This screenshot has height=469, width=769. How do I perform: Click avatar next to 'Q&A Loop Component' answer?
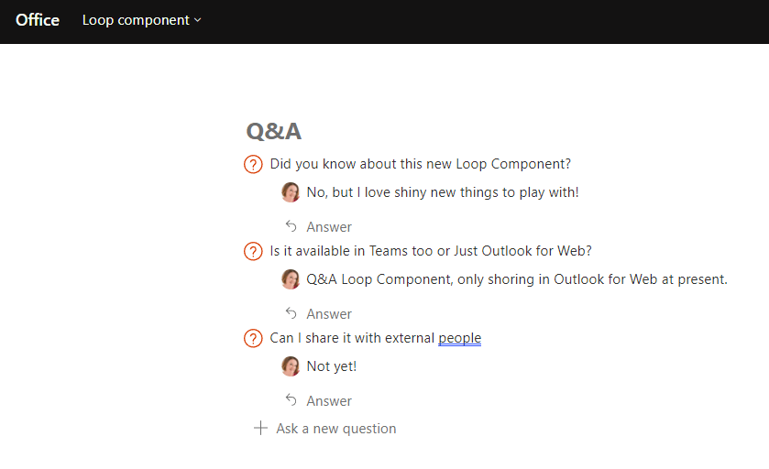tap(291, 279)
